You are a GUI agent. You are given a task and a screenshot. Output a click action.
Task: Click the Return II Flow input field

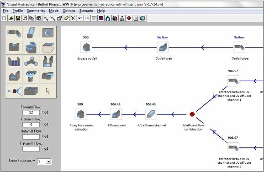[31, 137]
